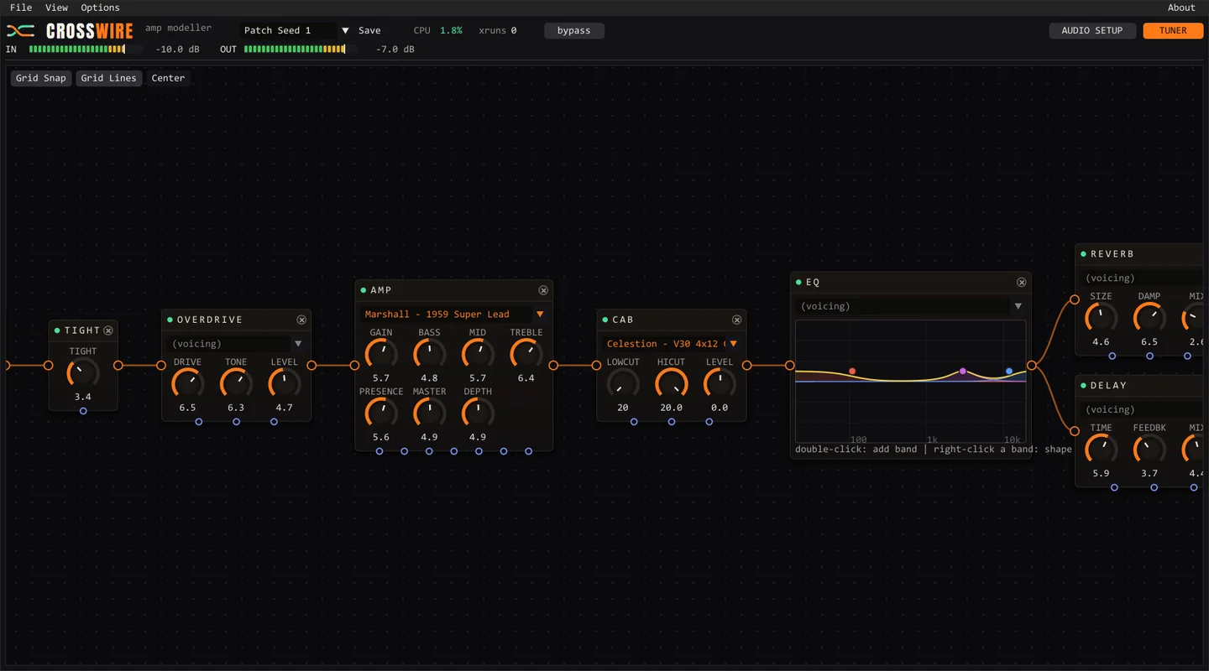Click the AMP module output port
This screenshot has height=671, width=1209.
(553, 366)
